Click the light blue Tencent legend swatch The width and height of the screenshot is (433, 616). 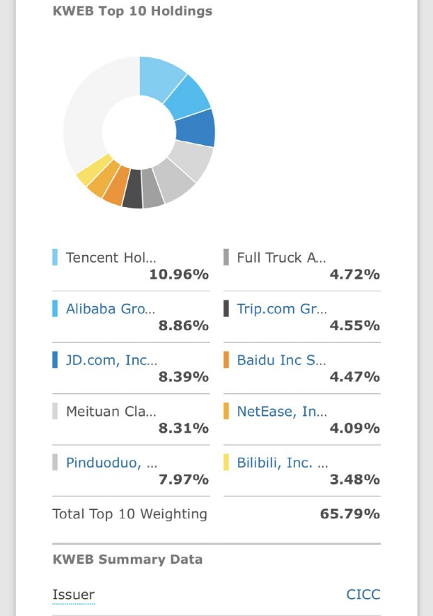(55, 257)
